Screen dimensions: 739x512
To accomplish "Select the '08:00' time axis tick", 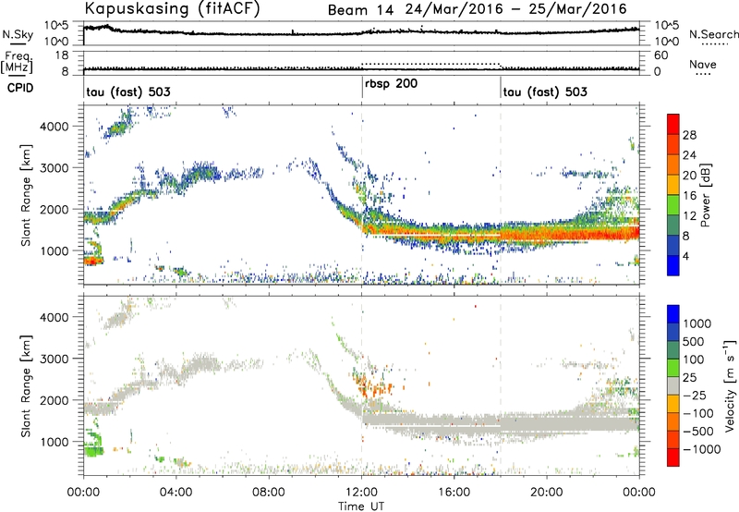I will [269, 493].
